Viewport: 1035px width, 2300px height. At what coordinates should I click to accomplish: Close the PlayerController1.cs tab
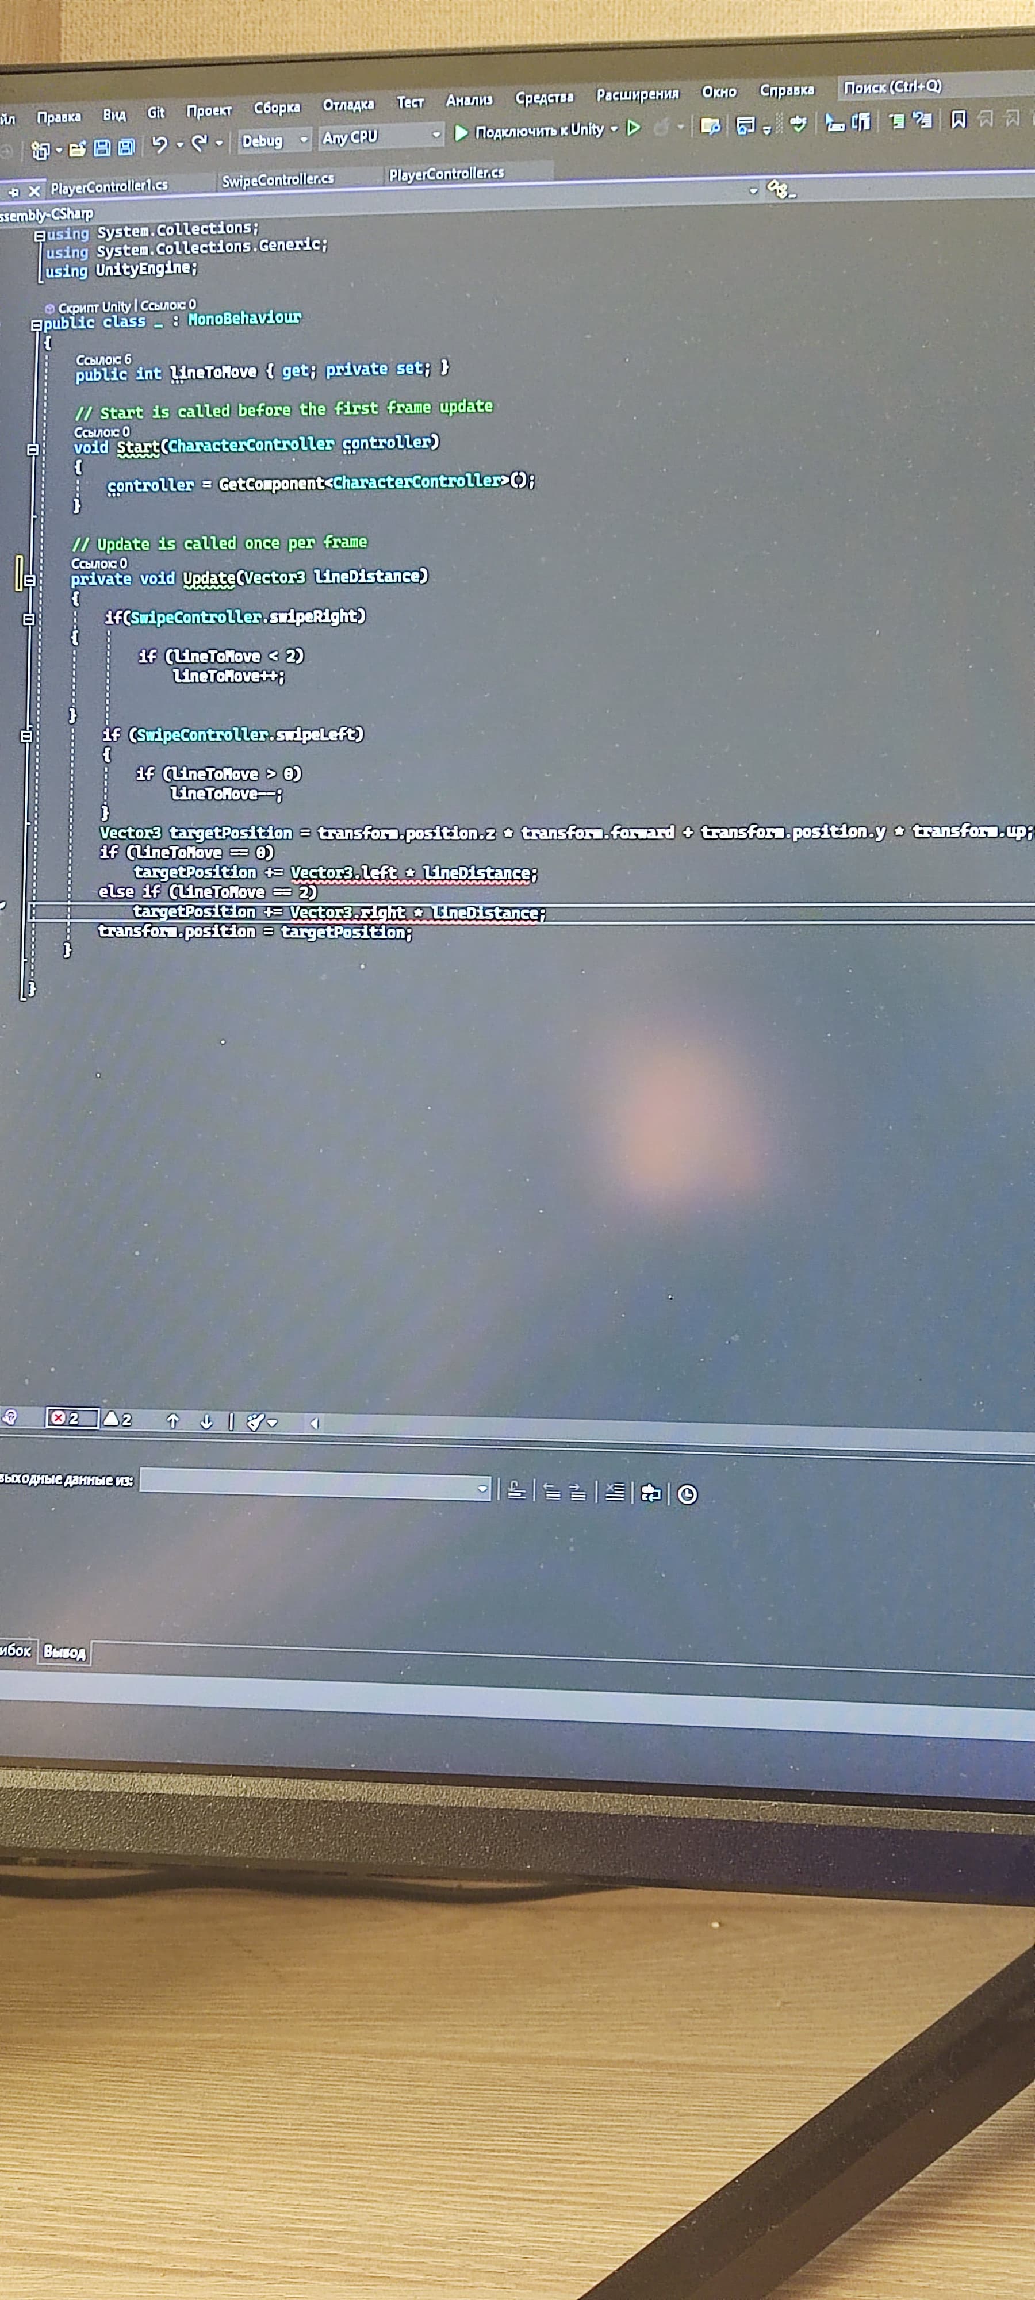[x=34, y=191]
